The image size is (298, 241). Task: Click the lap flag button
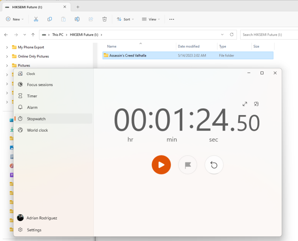click(x=188, y=165)
